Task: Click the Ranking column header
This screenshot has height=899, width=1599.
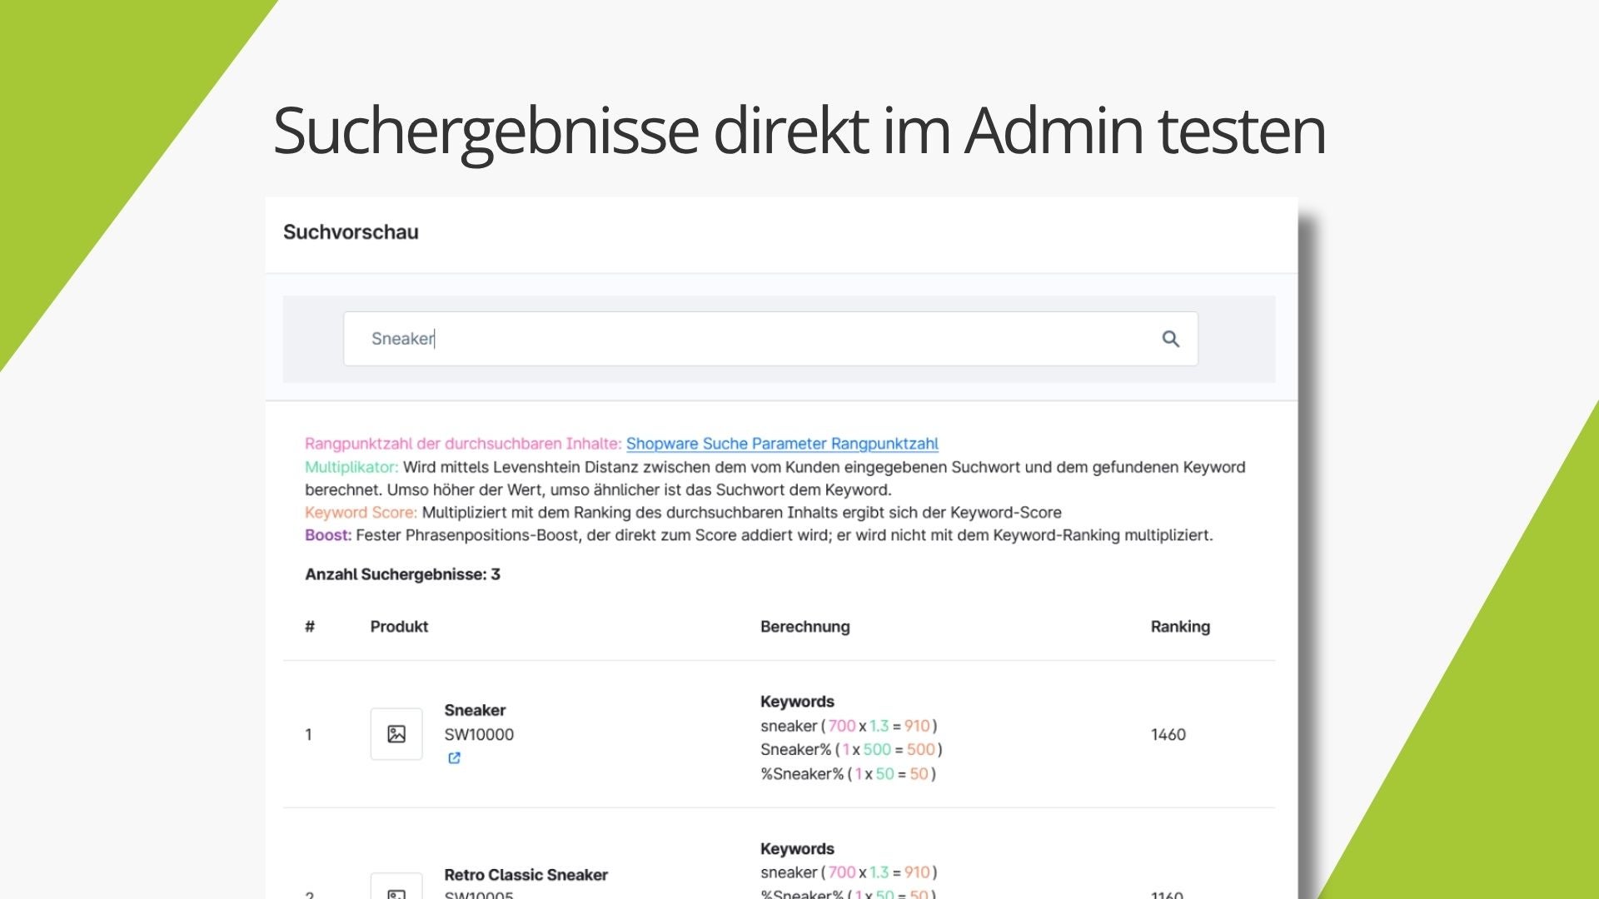Action: (1180, 627)
